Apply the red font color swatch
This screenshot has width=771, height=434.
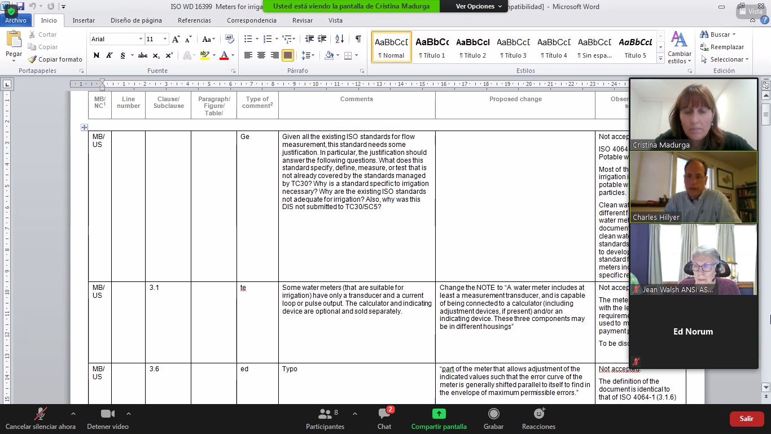tap(224, 55)
